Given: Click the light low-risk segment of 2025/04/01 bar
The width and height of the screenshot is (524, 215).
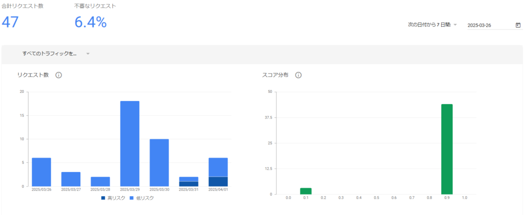Looking at the screenshot, I should point(218,167).
